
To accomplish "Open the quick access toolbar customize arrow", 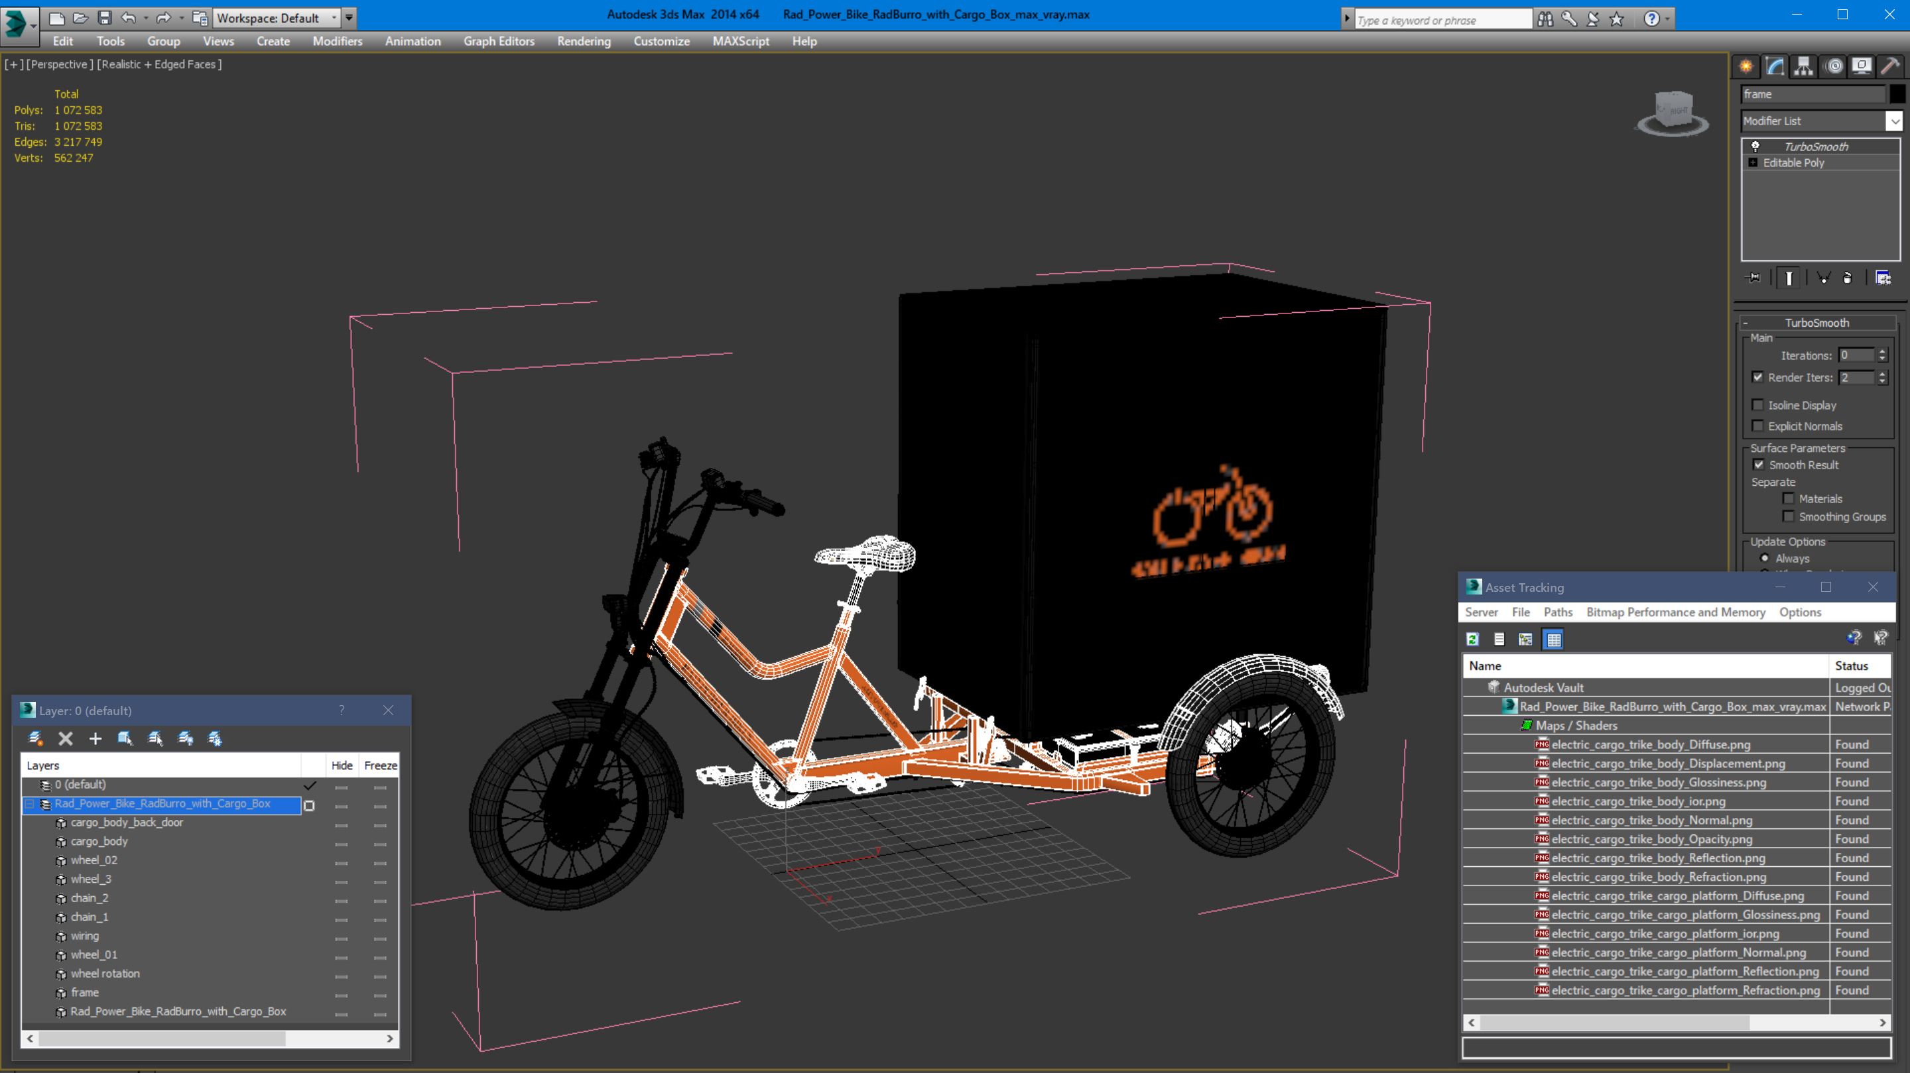I will (348, 18).
